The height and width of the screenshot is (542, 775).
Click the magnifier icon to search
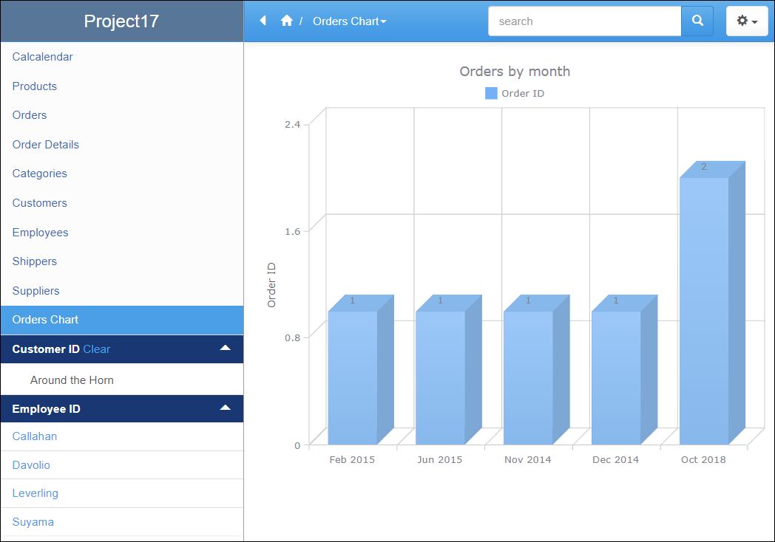click(x=696, y=21)
